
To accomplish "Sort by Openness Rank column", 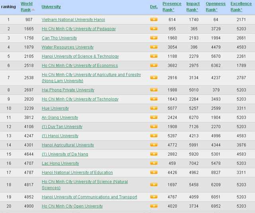I will (x=215, y=6).
